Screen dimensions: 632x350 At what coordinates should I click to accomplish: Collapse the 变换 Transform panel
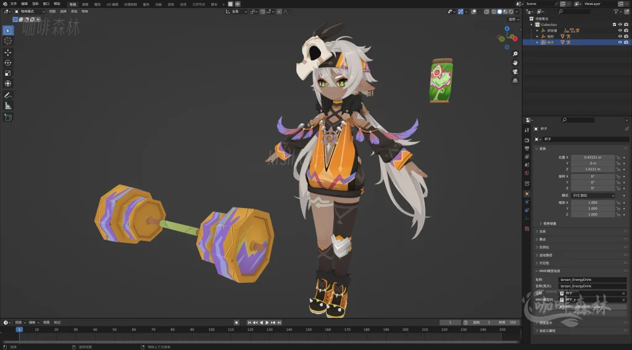point(543,149)
